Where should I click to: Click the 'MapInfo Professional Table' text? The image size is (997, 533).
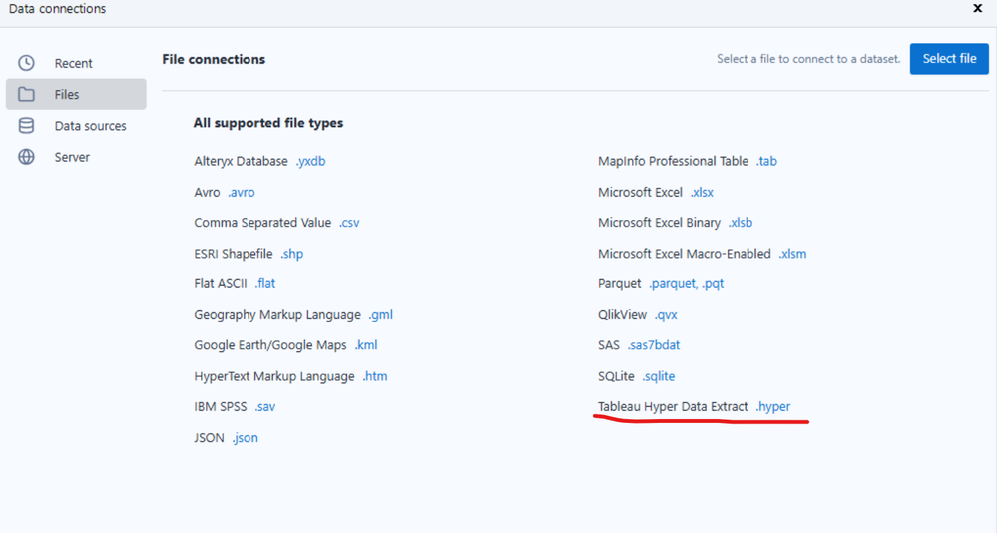click(x=673, y=161)
